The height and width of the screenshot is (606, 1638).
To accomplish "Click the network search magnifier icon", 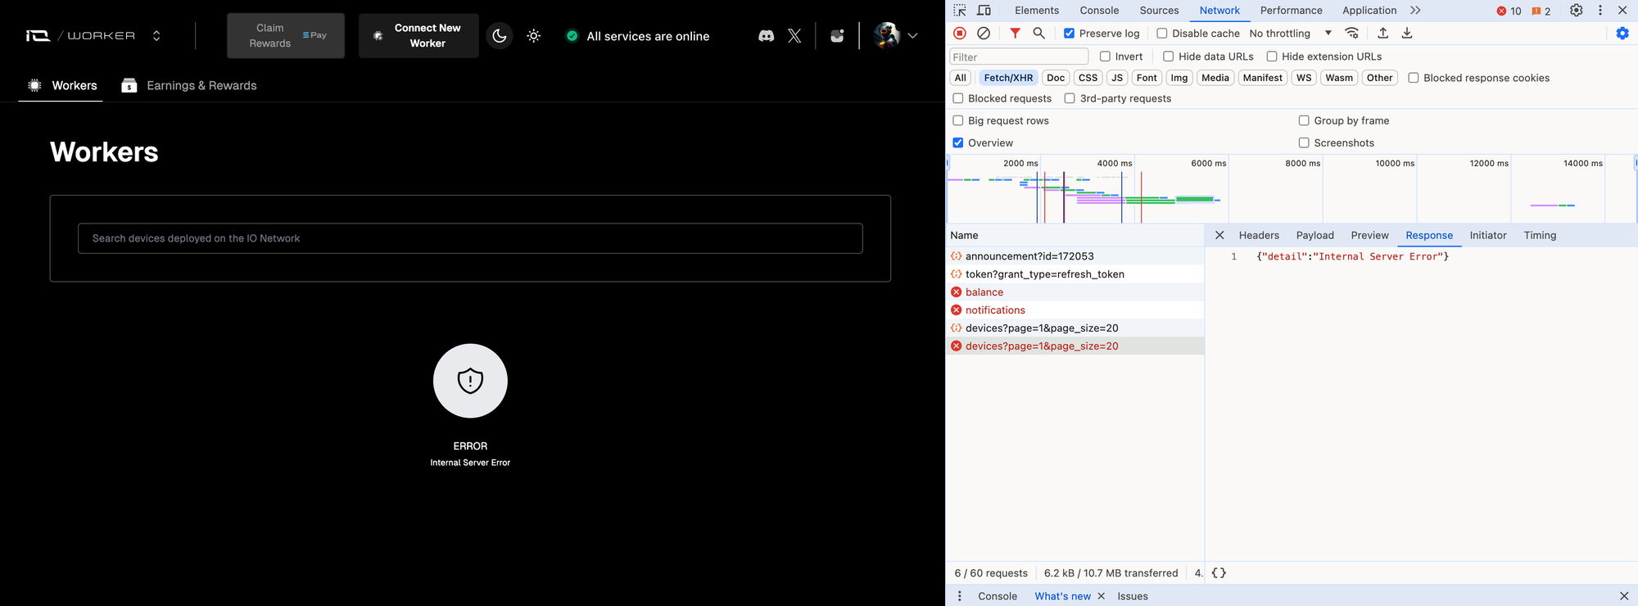I will point(1038,34).
